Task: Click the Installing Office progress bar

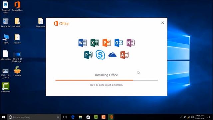Action: click(106, 80)
